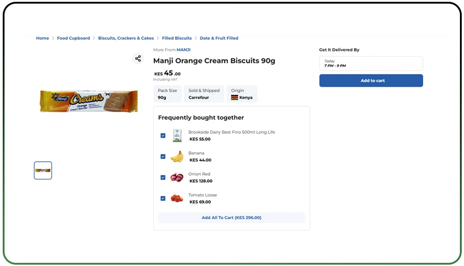Image resolution: width=464 pixels, height=266 pixels.
Task: Click the loose tomato product icon
Action: [177, 198]
